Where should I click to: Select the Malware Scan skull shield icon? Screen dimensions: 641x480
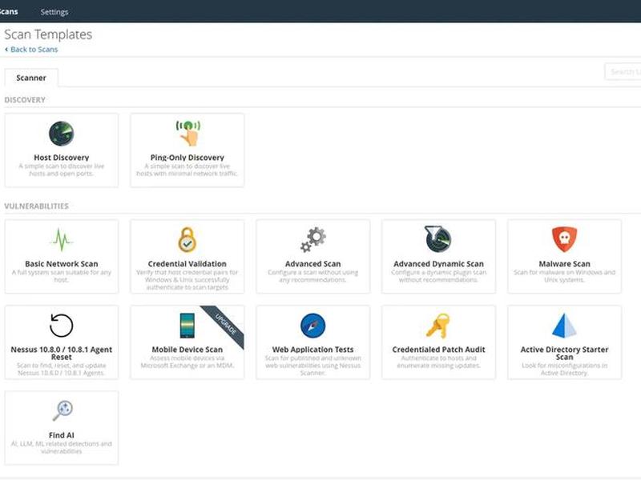click(x=565, y=239)
